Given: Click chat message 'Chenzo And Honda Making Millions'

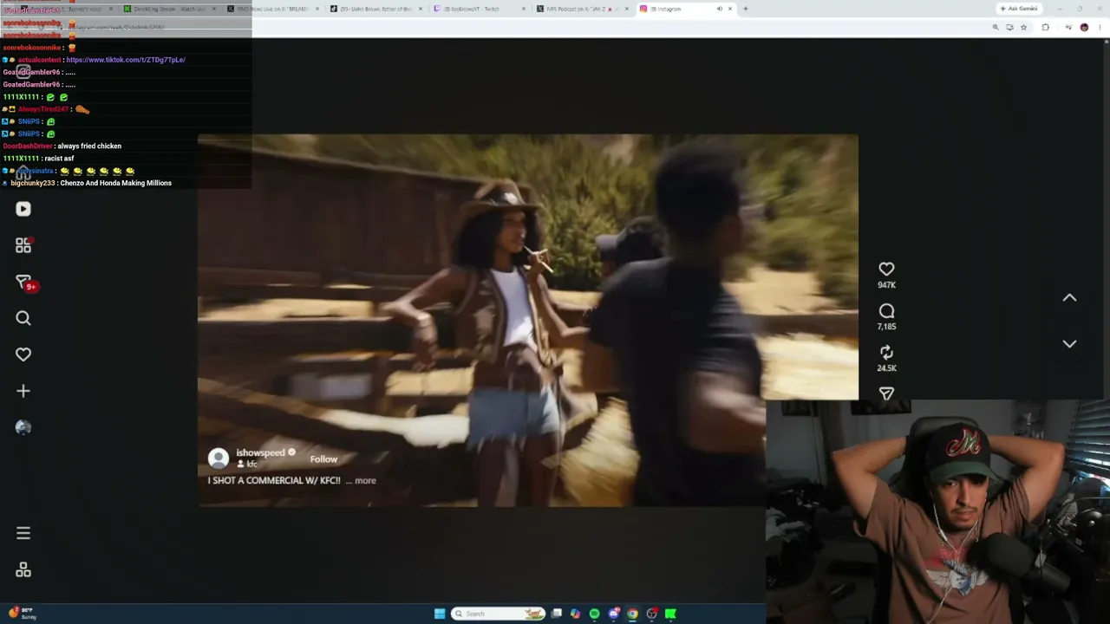Looking at the screenshot, I should tap(116, 184).
